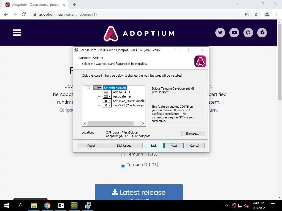
Task: Open taskbar clock showing 7:40 PM
Action: pyautogui.click(x=258, y=206)
